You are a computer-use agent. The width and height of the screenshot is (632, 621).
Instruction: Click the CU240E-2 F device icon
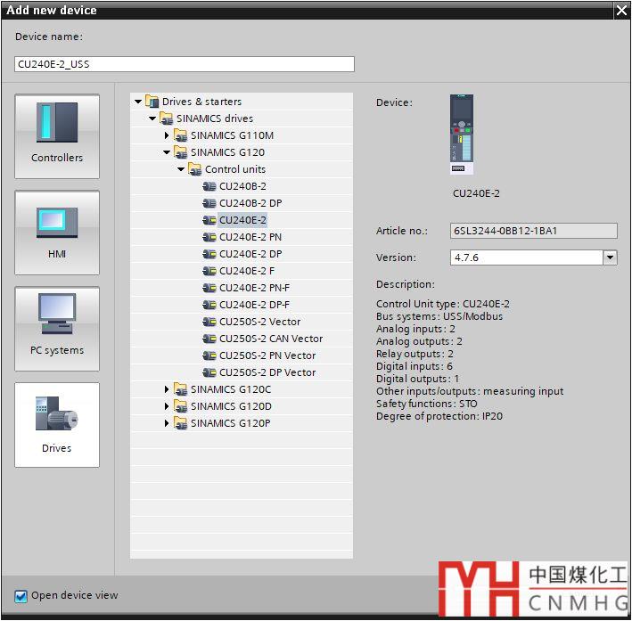click(x=209, y=271)
